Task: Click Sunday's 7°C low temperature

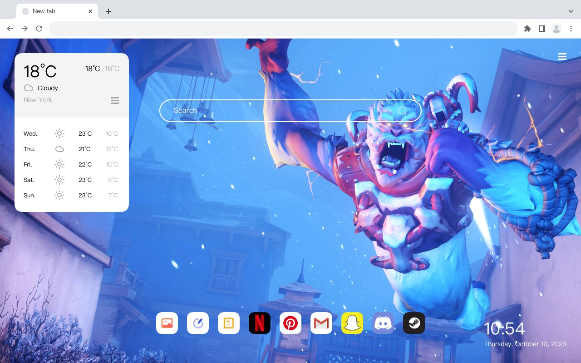Action: pyautogui.click(x=113, y=195)
